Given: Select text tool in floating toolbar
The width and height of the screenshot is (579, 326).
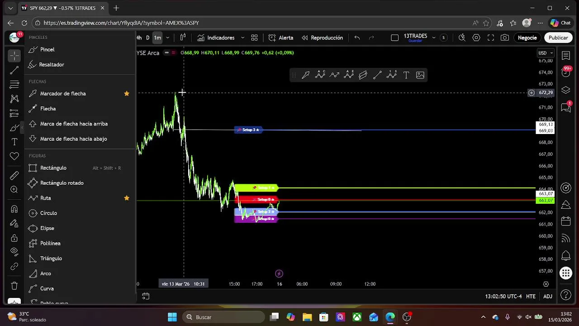Looking at the screenshot, I should coord(406,75).
